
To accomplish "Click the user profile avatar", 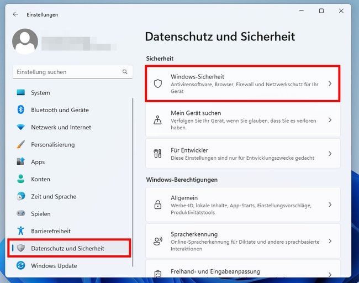I will (x=25, y=41).
